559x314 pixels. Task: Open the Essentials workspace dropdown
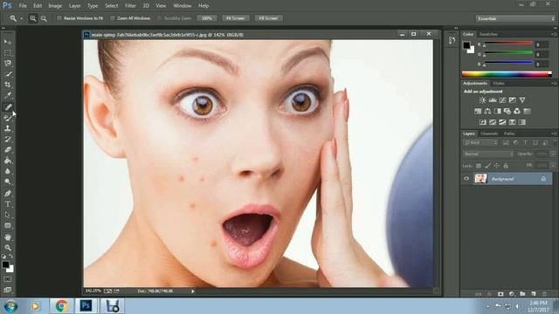click(515, 18)
